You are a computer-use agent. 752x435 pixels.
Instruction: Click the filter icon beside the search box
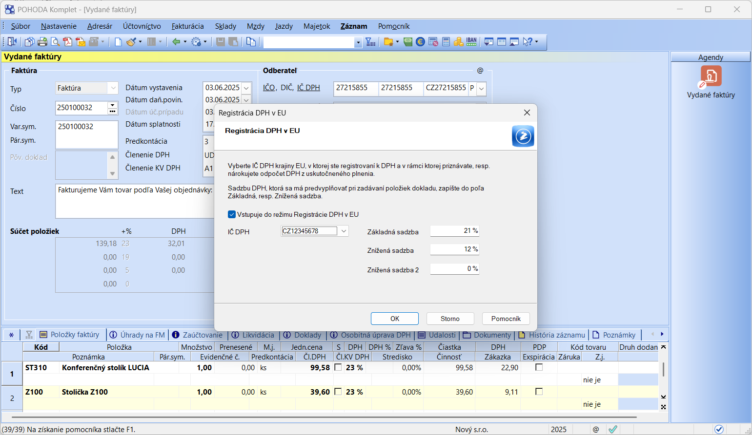pyautogui.click(x=371, y=42)
